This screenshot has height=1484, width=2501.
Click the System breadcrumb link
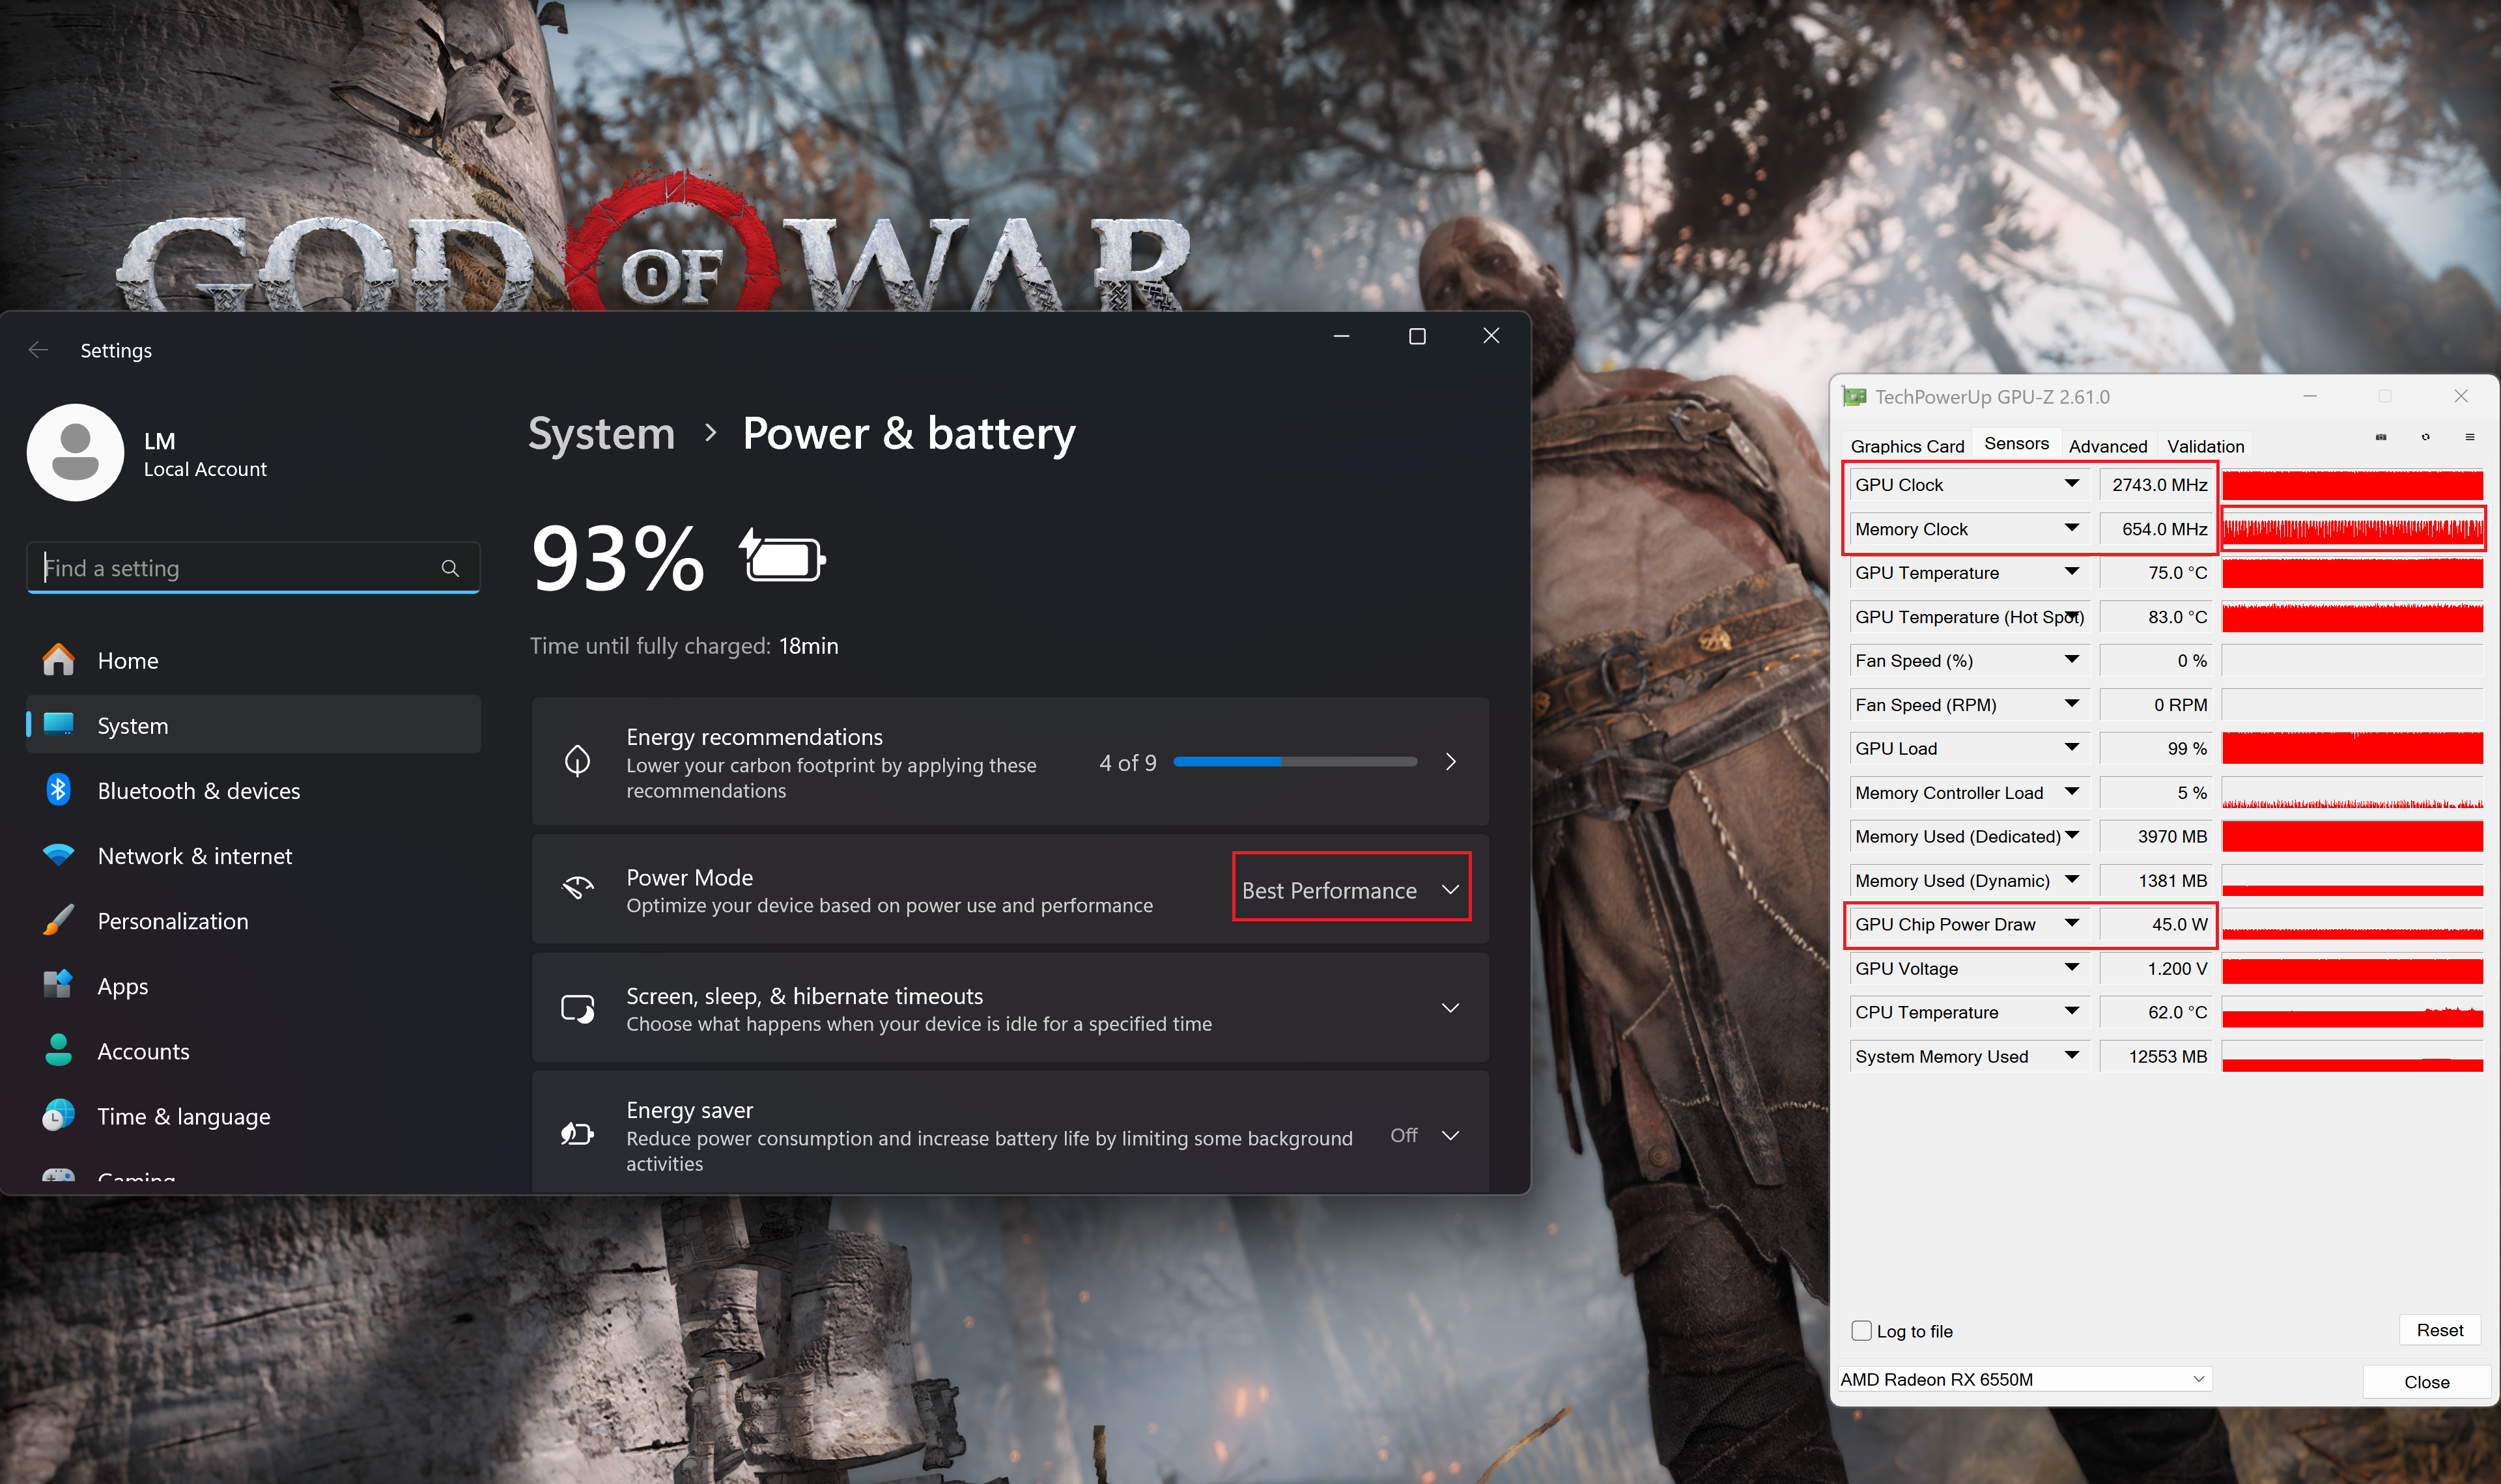601,433
